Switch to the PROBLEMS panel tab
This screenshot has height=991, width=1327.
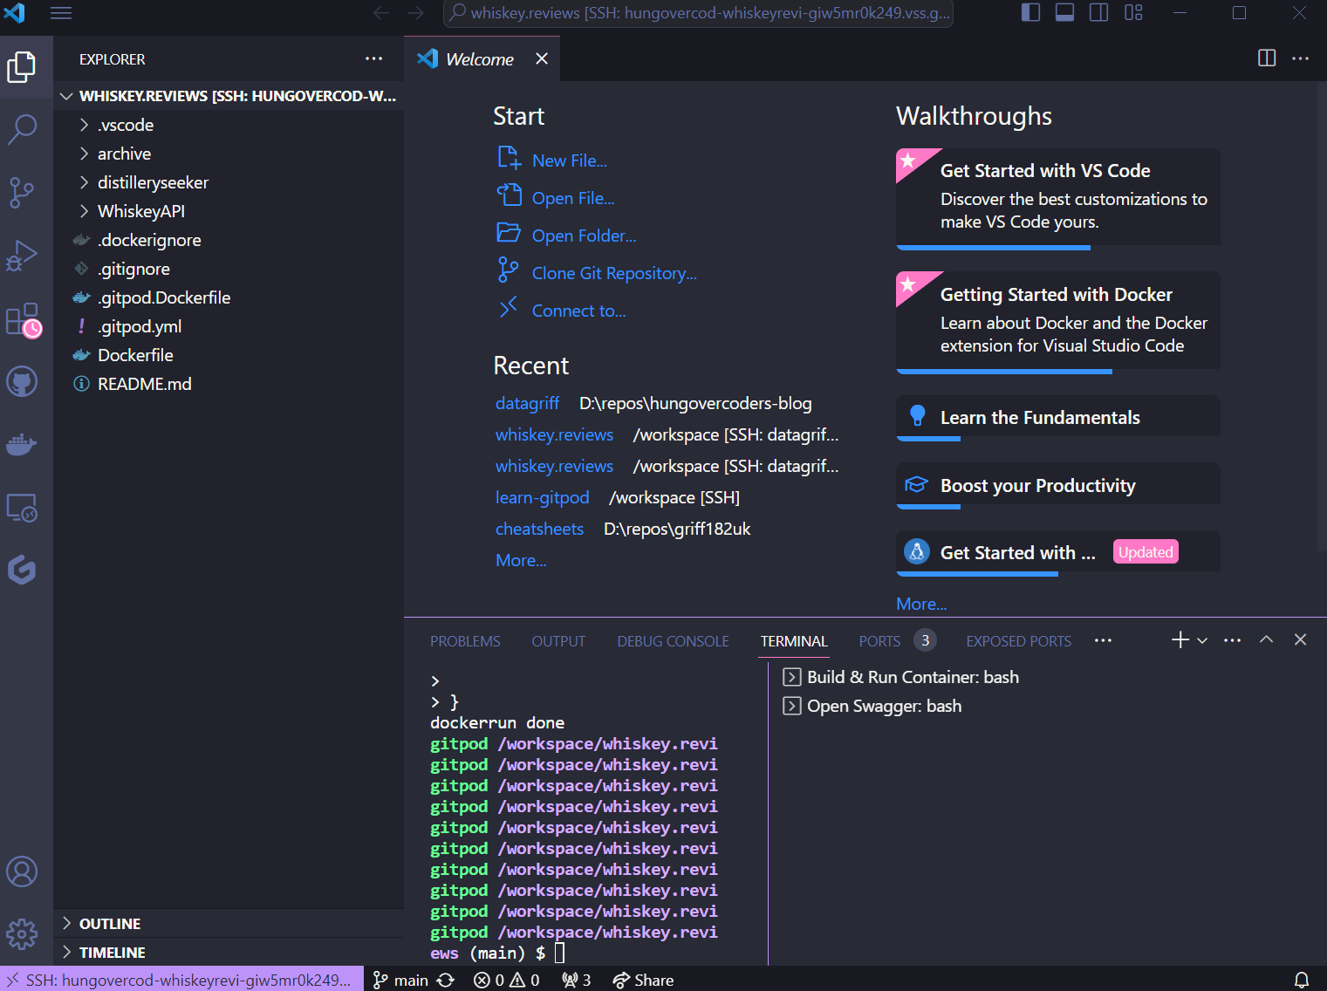pyautogui.click(x=465, y=641)
